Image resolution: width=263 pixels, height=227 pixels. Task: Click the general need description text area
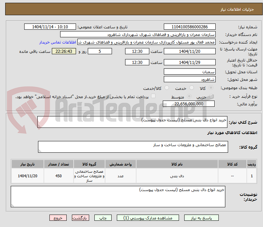tap(132, 122)
